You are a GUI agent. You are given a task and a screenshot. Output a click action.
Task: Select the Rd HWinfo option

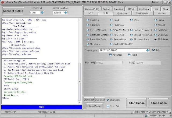point(161,30)
